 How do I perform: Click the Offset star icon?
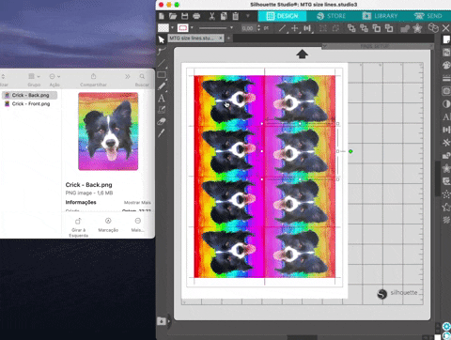coord(417,28)
